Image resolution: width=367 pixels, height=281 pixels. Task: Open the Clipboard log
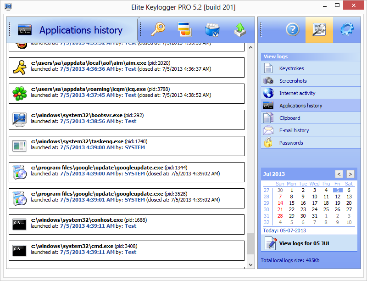point(289,118)
